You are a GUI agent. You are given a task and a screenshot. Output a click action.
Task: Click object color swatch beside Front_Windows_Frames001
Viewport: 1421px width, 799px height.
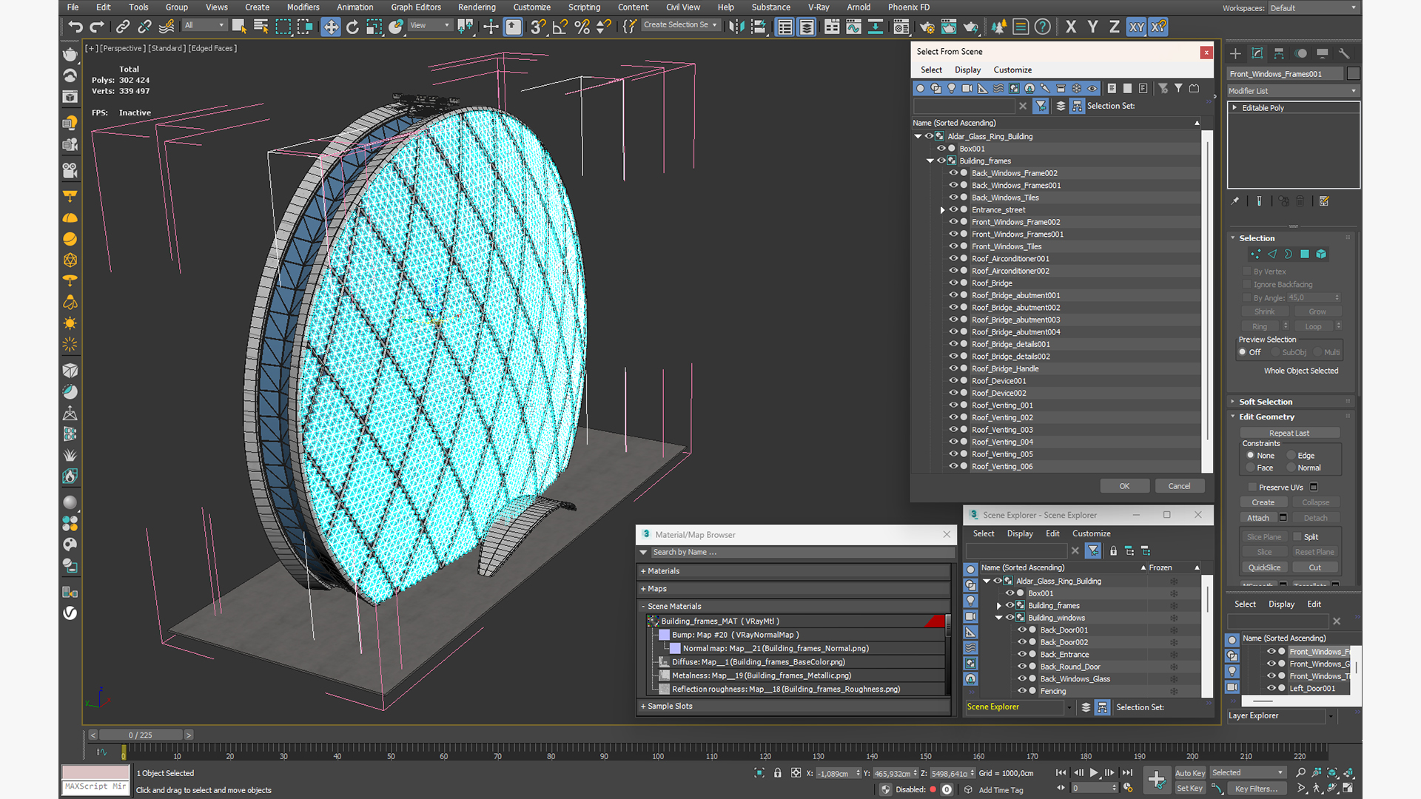[1354, 74]
